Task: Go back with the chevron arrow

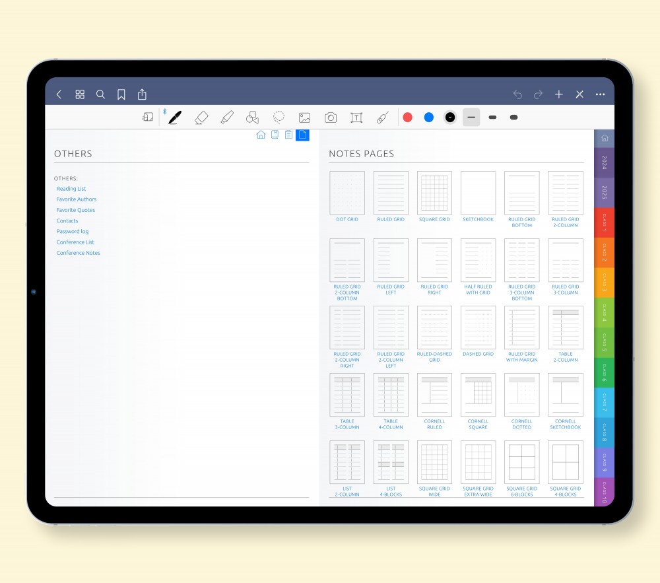Action: [59, 94]
